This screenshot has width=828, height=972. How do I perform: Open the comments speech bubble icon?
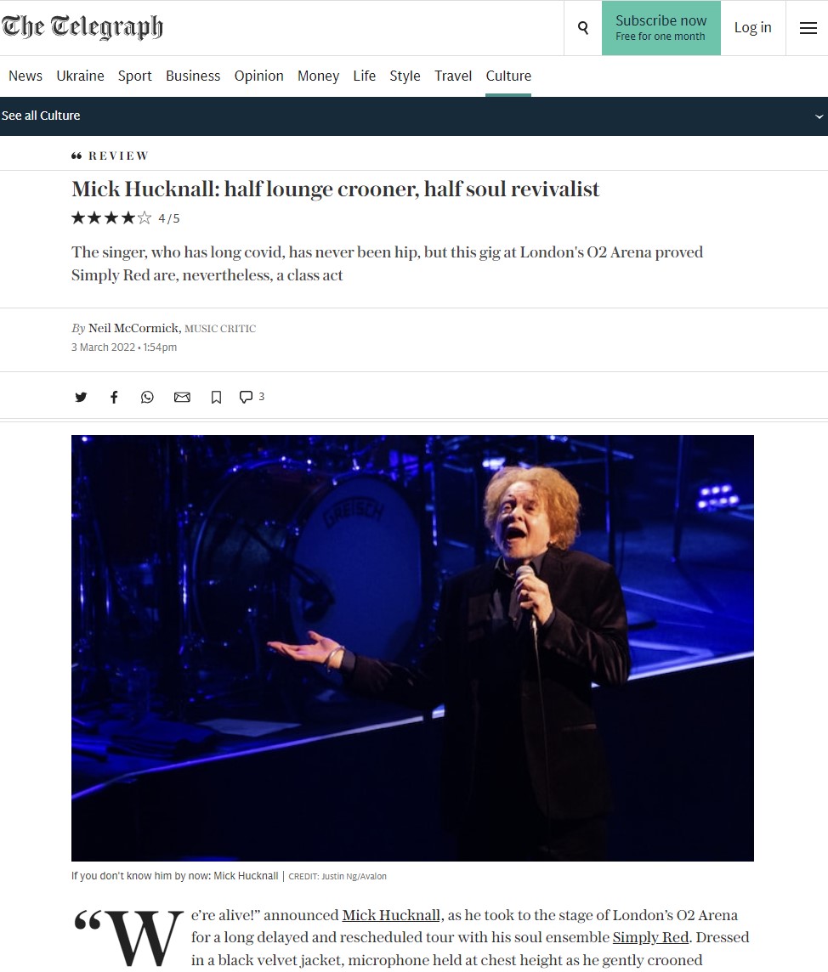tap(247, 397)
